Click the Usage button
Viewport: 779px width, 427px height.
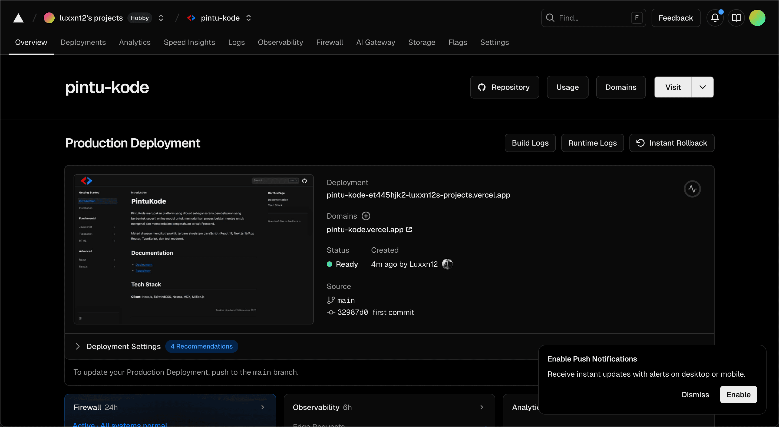coord(568,87)
